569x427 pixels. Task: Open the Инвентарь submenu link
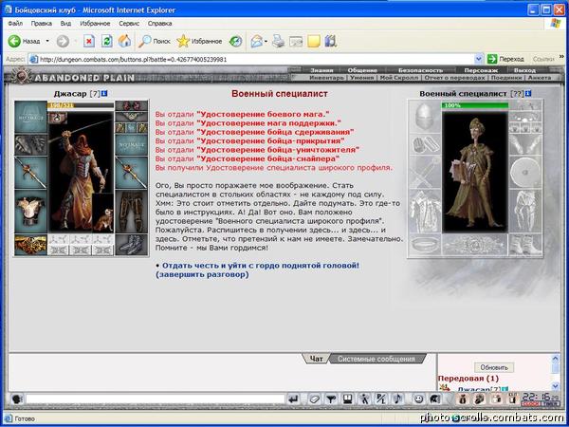coord(326,78)
